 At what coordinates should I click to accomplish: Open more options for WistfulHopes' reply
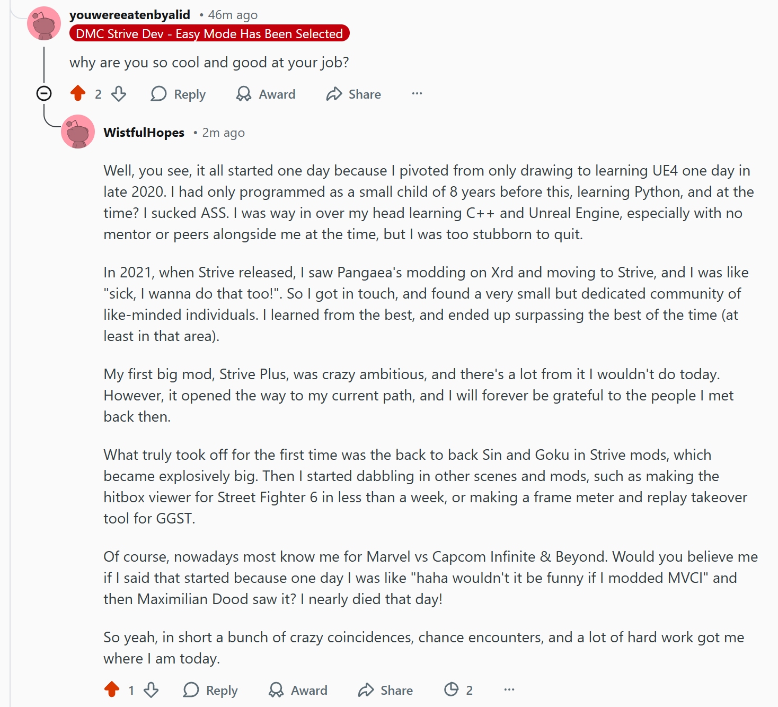point(509,689)
